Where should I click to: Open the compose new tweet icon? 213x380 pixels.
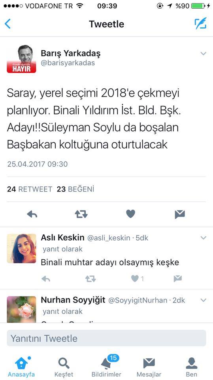(x=201, y=23)
